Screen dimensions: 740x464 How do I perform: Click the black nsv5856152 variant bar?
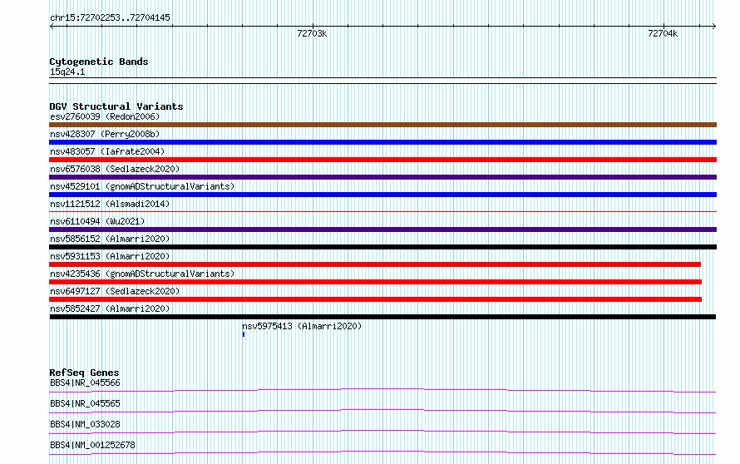click(382, 247)
